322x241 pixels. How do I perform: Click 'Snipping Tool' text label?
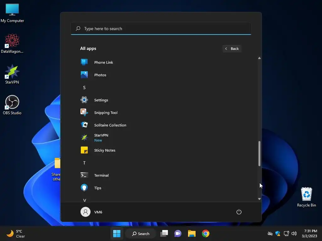(x=106, y=113)
